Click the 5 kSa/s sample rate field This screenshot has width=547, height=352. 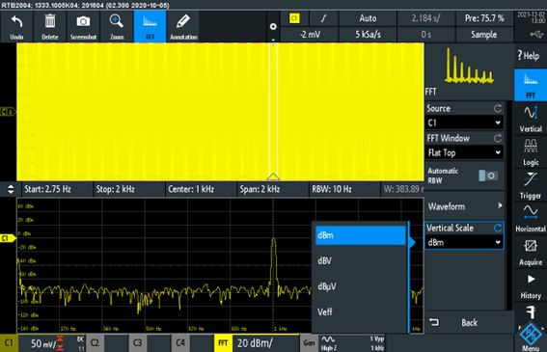(368, 34)
